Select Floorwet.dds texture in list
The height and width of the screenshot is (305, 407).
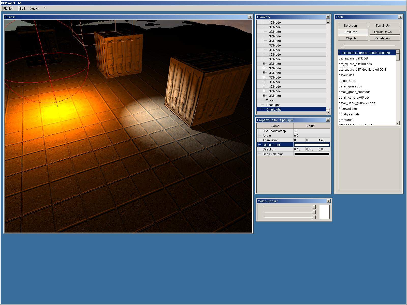[x=347, y=109]
